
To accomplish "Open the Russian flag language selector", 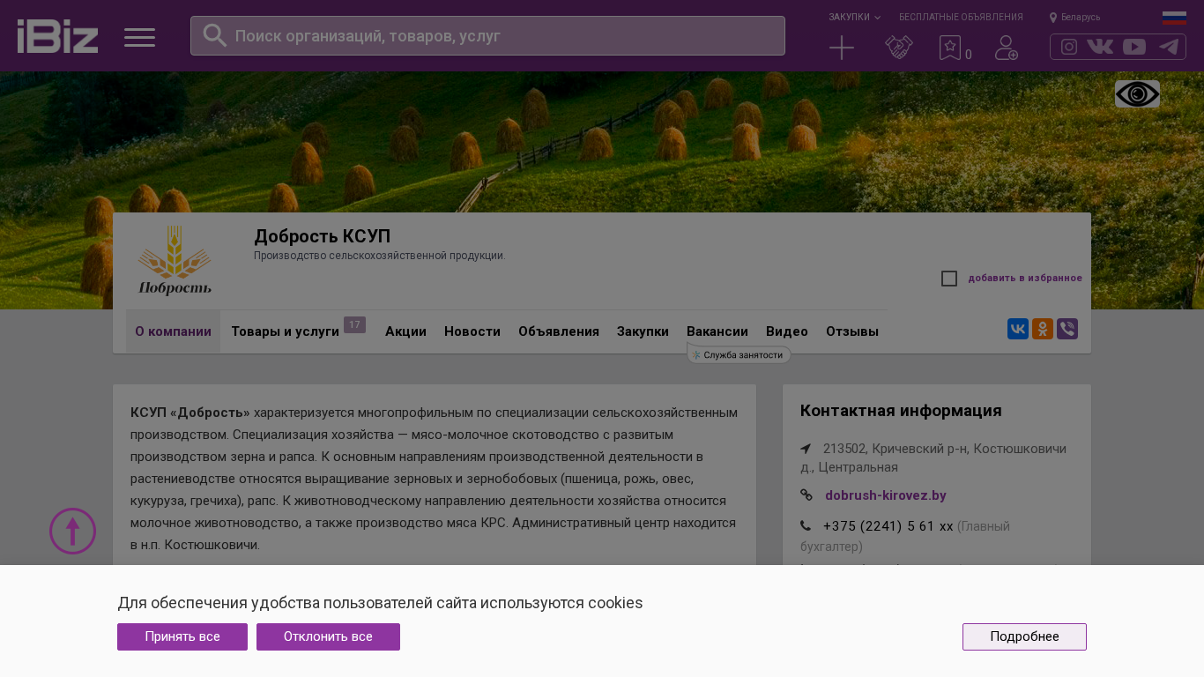I will (x=1174, y=18).
